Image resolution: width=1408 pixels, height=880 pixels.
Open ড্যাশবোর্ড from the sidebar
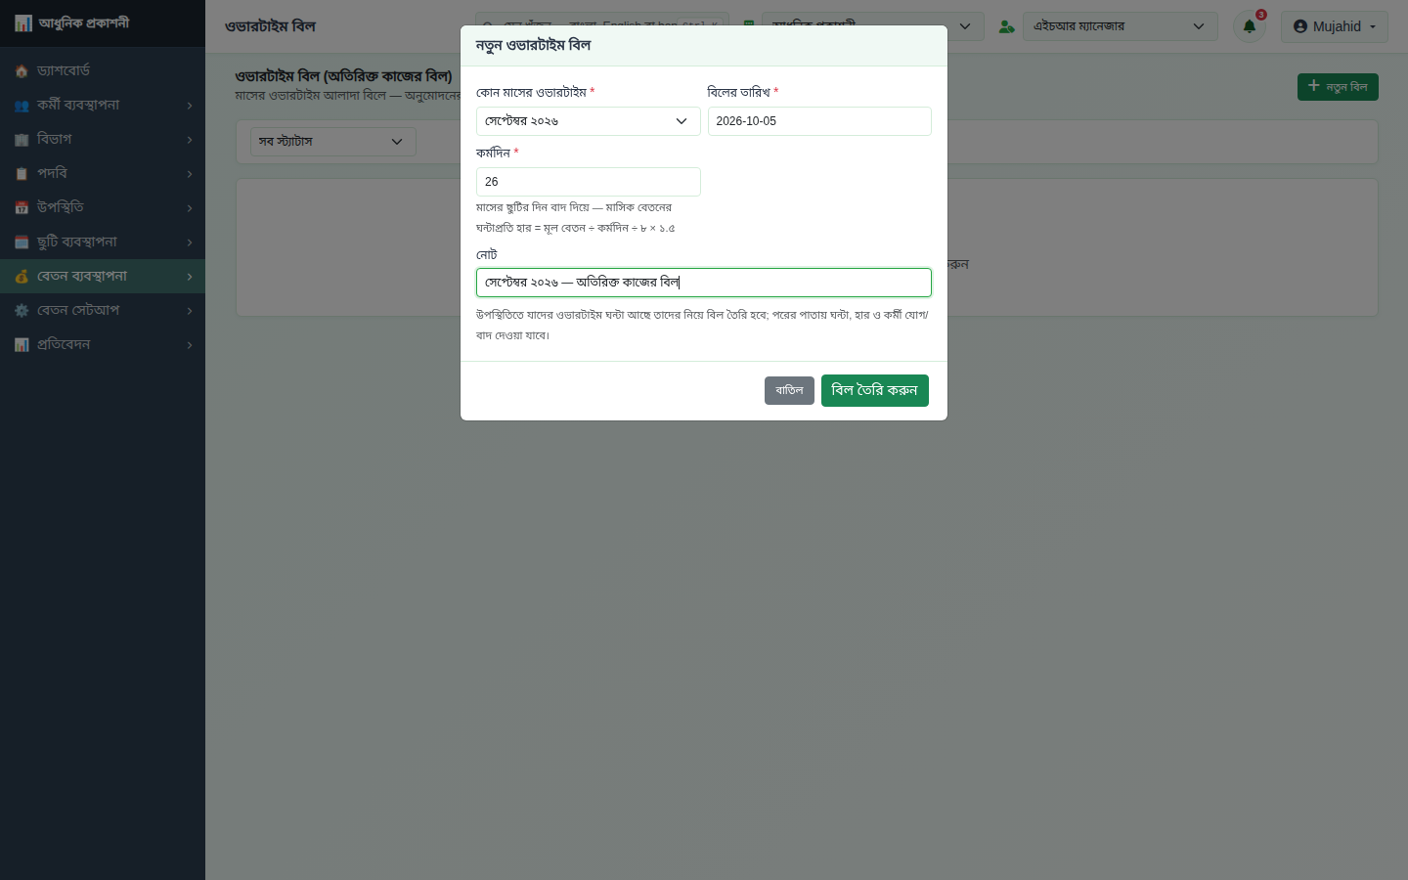click(103, 71)
